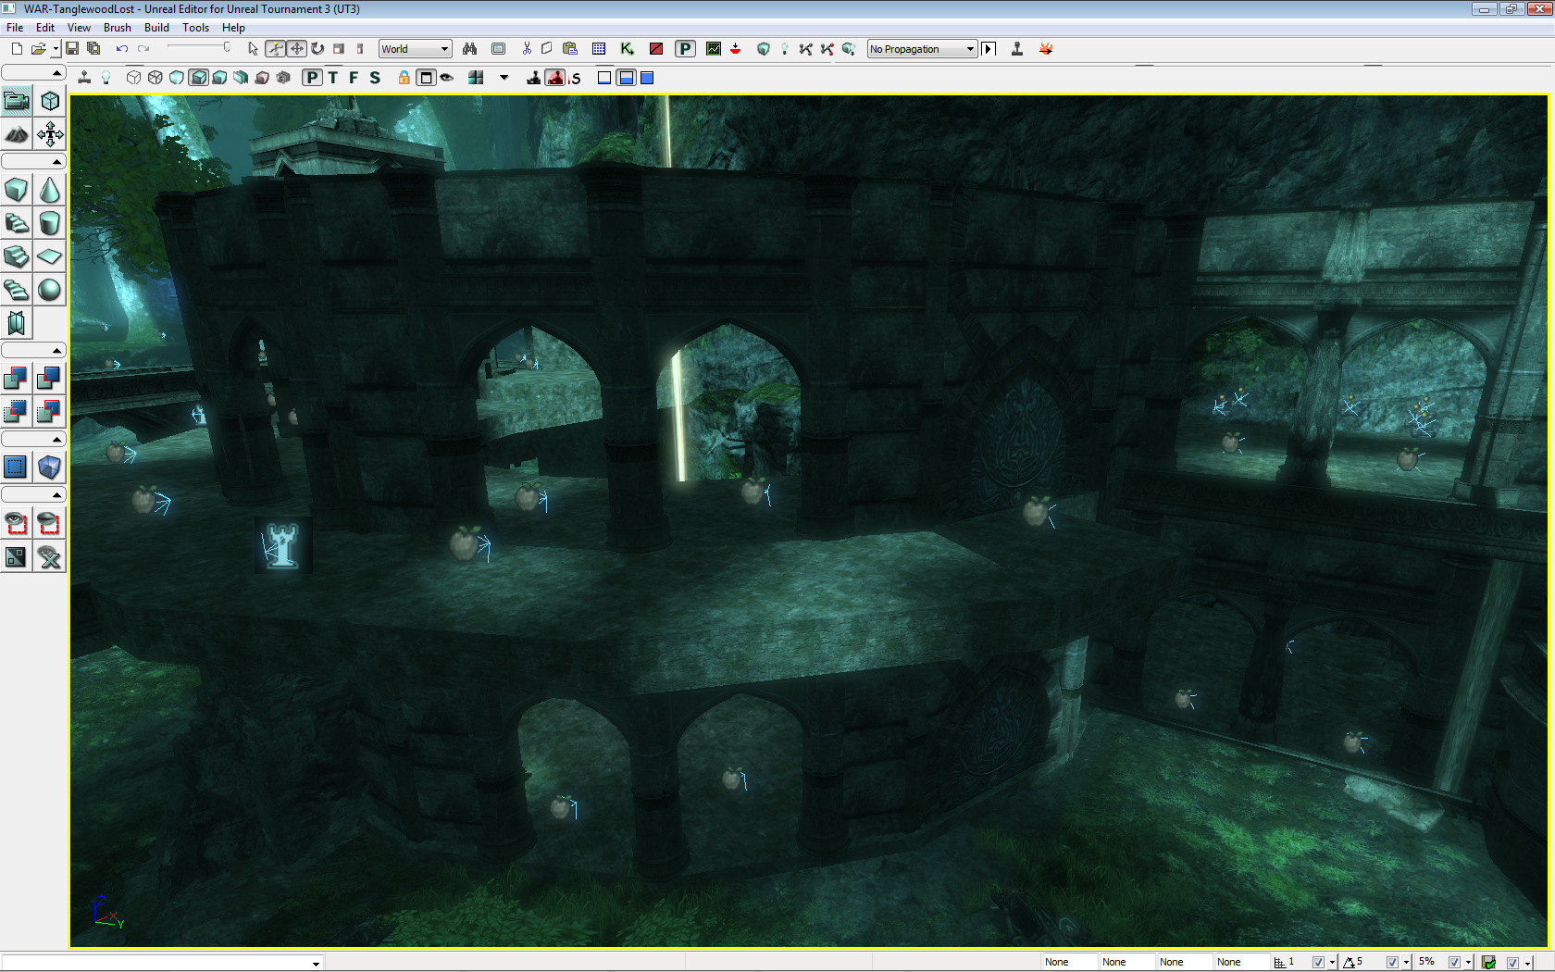Open the Edit menu
Image resolution: width=1555 pixels, height=972 pixels.
45,27
